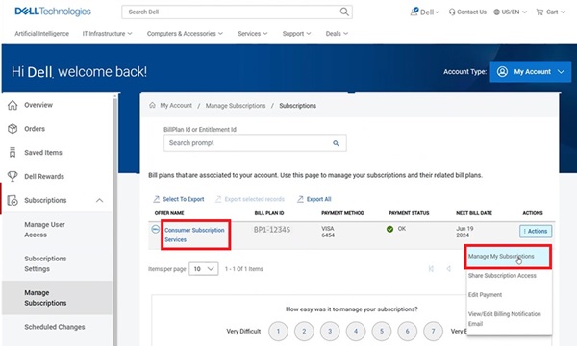
Task: Expand the Services menu
Action: [252, 33]
